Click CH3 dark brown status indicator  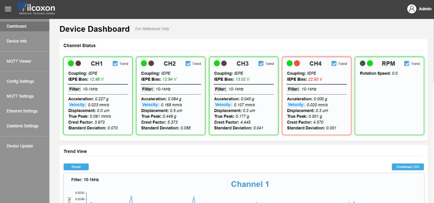pyautogui.click(x=224, y=63)
